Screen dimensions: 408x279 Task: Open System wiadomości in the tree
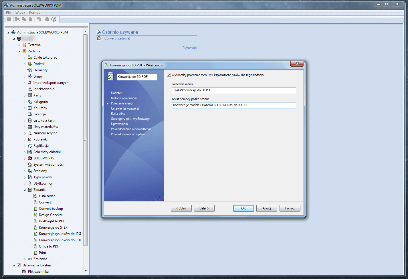click(48, 164)
